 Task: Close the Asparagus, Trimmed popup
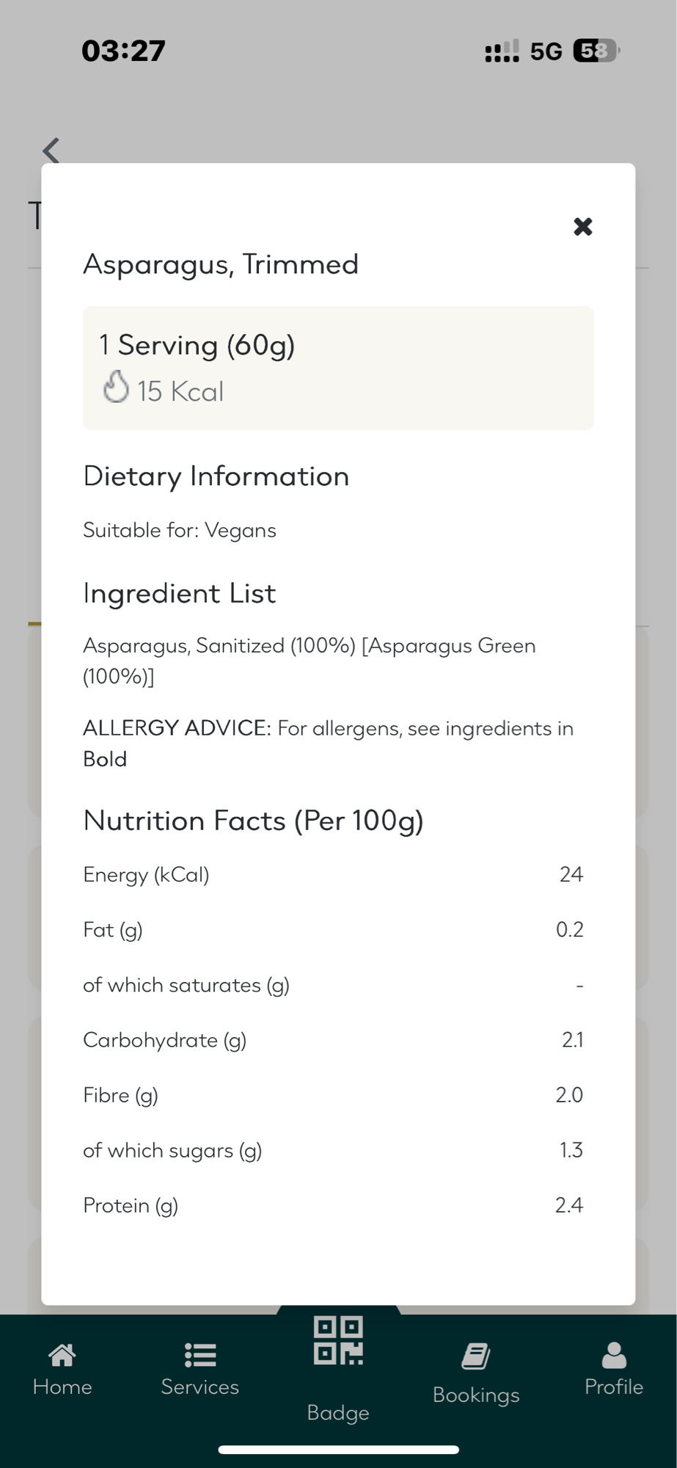(x=582, y=227)
